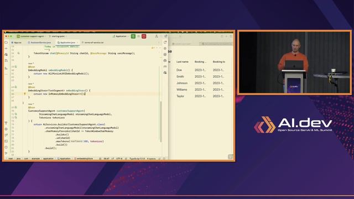Image resolution: width=354 pixels, height=199 pixels.
Task: Start debugging with the bug icon
Action: pos(139,36)
